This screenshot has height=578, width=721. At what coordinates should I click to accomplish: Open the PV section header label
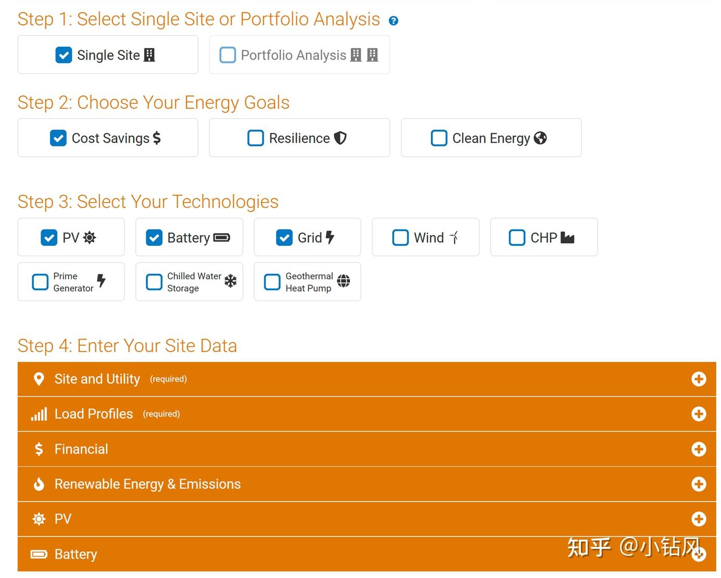point(63,519)
